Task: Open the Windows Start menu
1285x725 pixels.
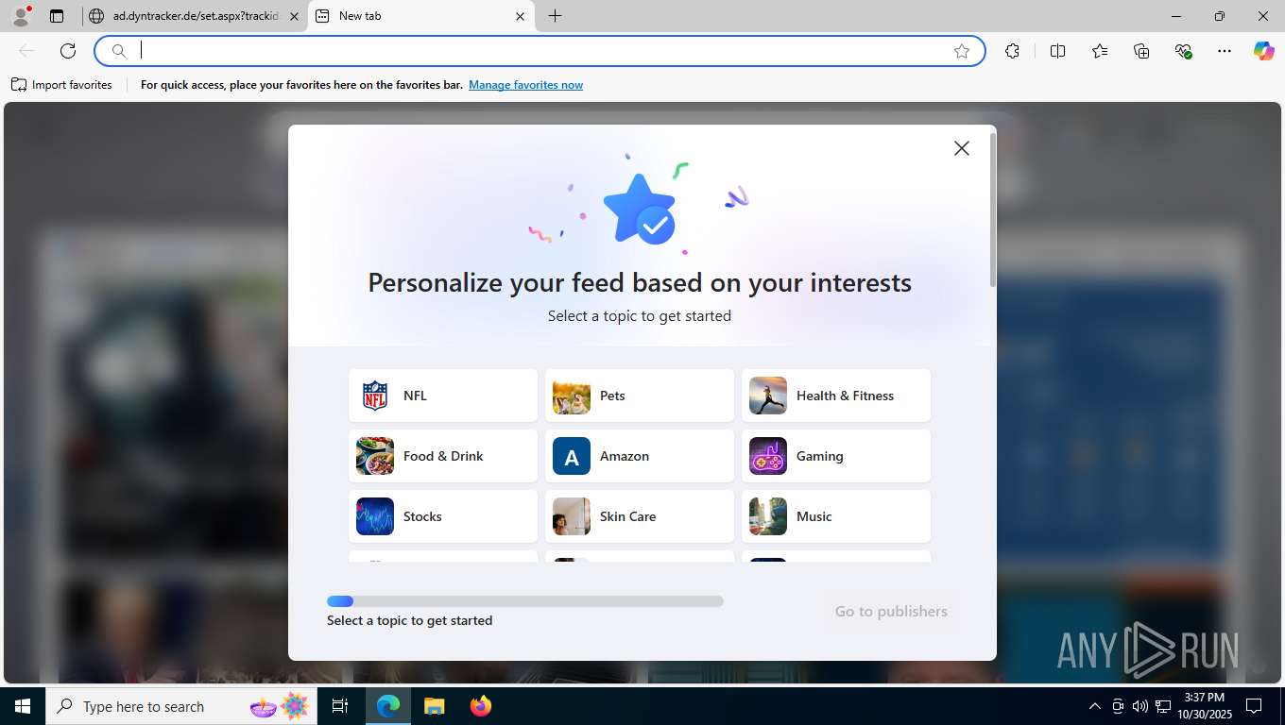Action: [23, 706]
